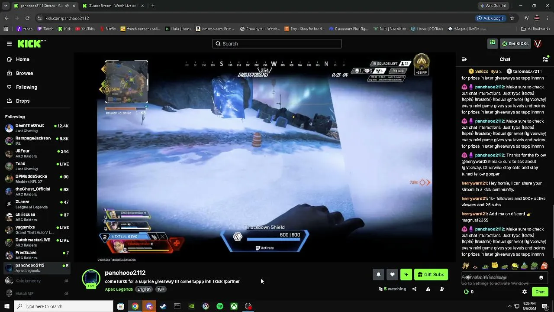Open the stream's moderator icon beside report
The height and width of the screenshot is (312, 554).
click(x=442, y=289)
